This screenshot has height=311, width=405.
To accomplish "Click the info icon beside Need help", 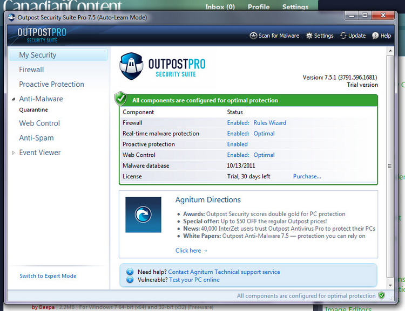I will (x=130, y=272).
